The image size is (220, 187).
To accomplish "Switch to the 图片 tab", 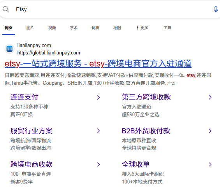I will pos(30,28).
